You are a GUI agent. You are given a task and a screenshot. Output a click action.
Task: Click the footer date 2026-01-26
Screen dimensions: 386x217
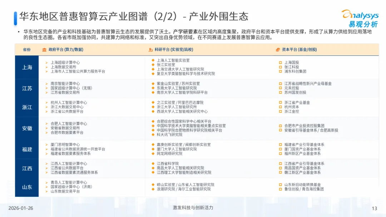[x=21, y=208]
